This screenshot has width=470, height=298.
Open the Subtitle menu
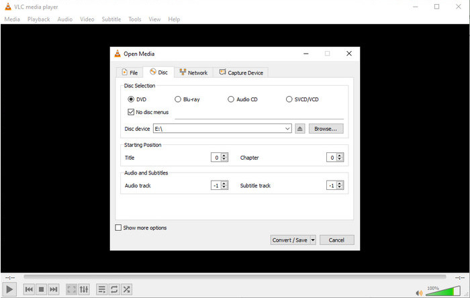click(x=111, y=19)
